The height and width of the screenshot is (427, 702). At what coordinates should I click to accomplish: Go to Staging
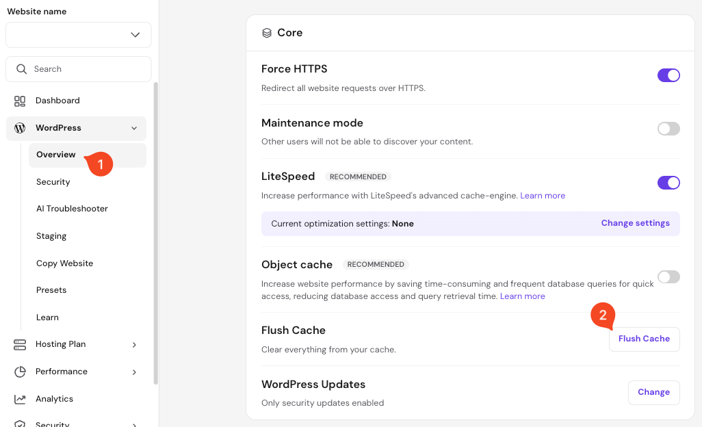(x=51, y=236)
